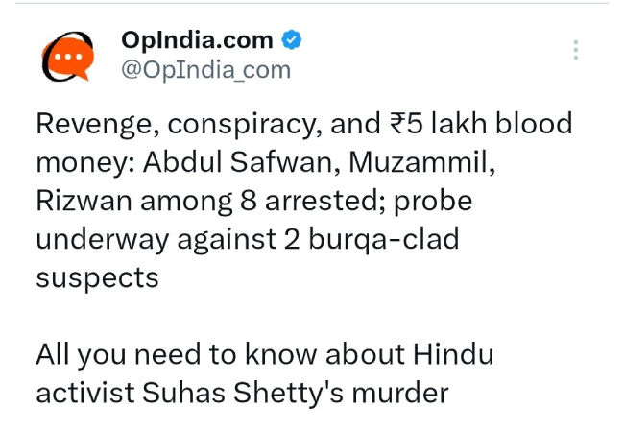Open the OpIndia.com display name profile

pyautogui.click(x=197, y=40)
